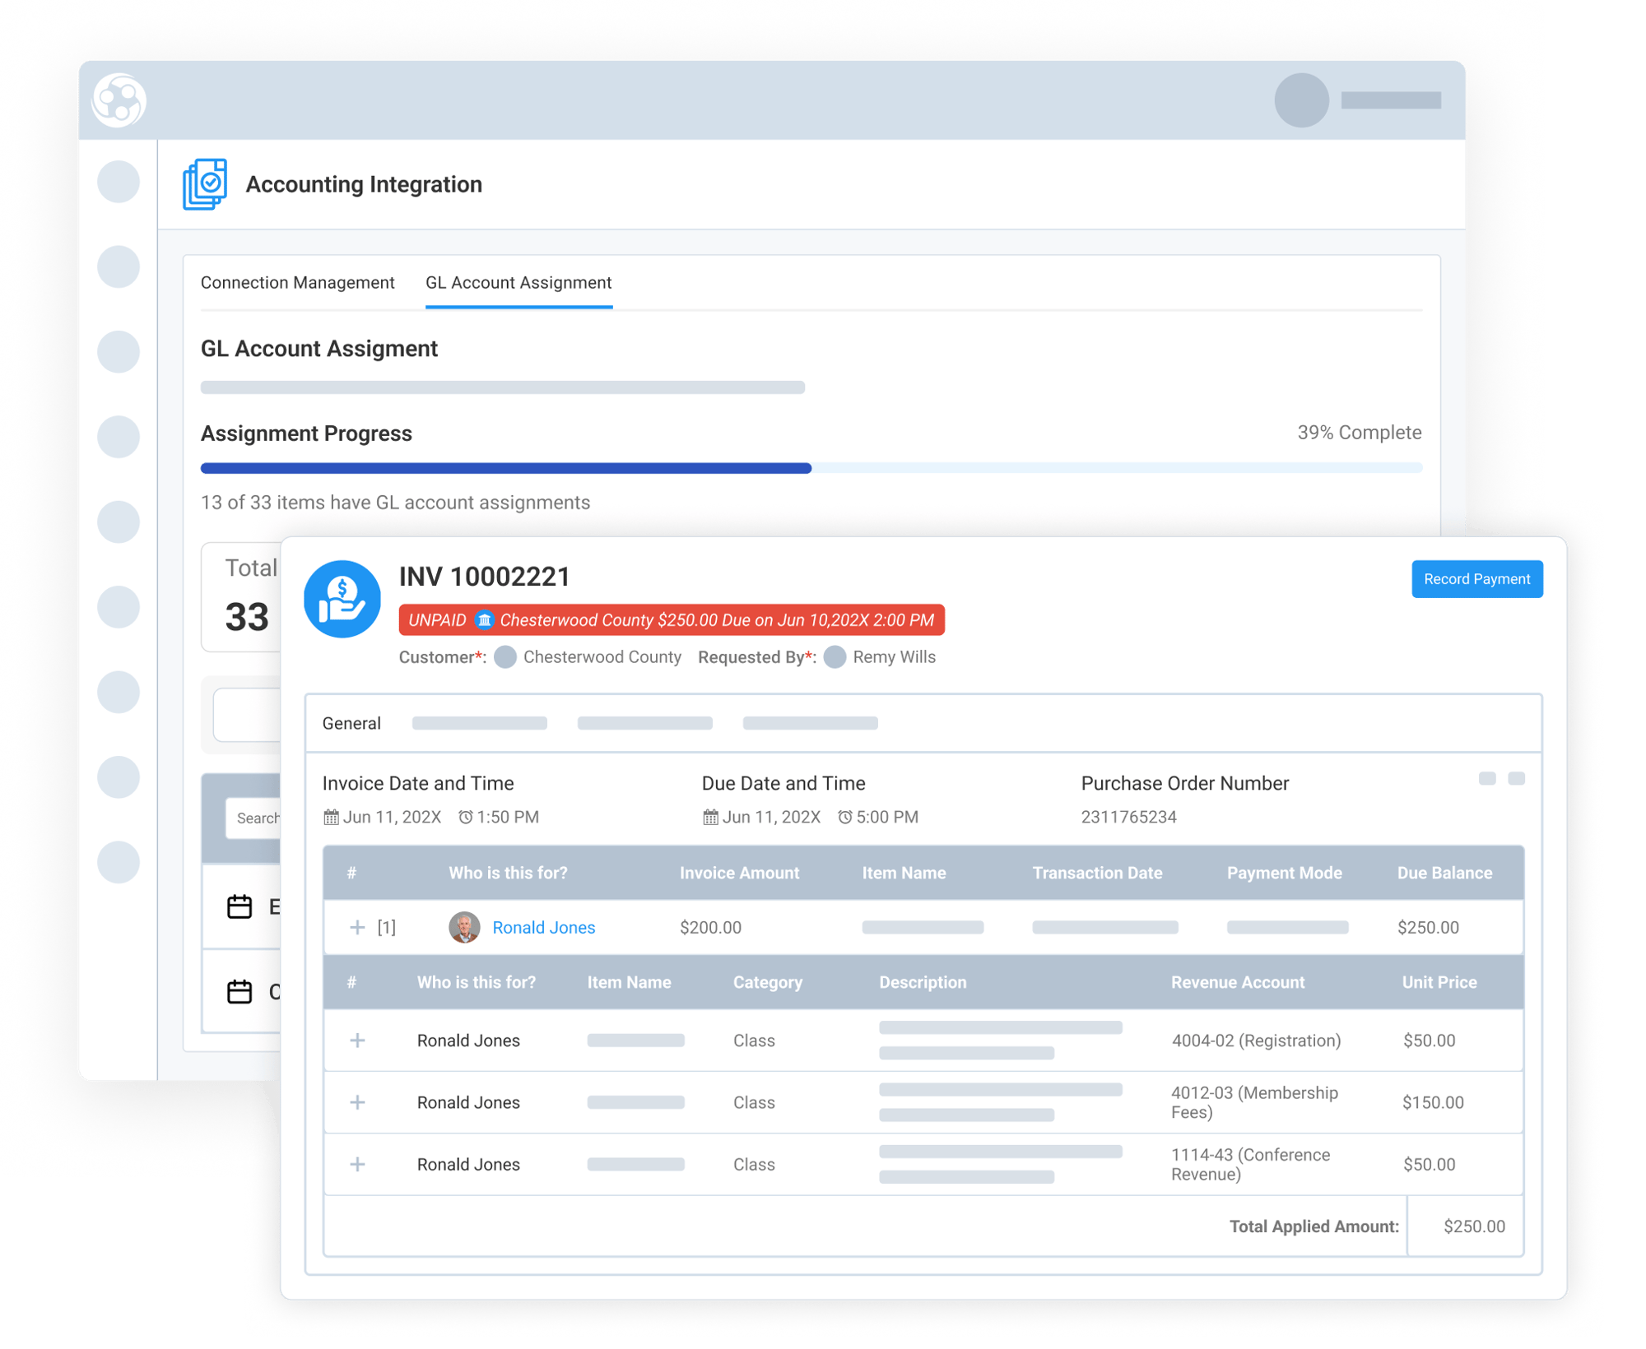Expand invoice row [1] for Ronald Jones
1646x1349 pixels.
click(357, 927)
